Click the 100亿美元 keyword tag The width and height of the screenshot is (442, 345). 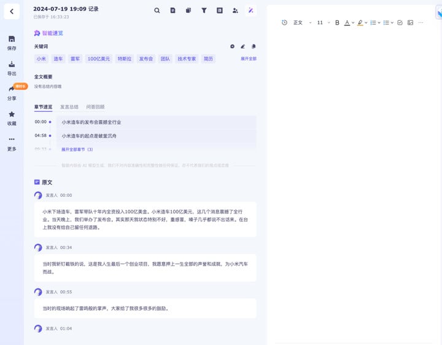click(x=99, y=58)
